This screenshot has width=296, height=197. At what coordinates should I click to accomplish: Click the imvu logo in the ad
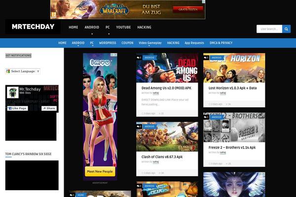[x=100, y=63]
